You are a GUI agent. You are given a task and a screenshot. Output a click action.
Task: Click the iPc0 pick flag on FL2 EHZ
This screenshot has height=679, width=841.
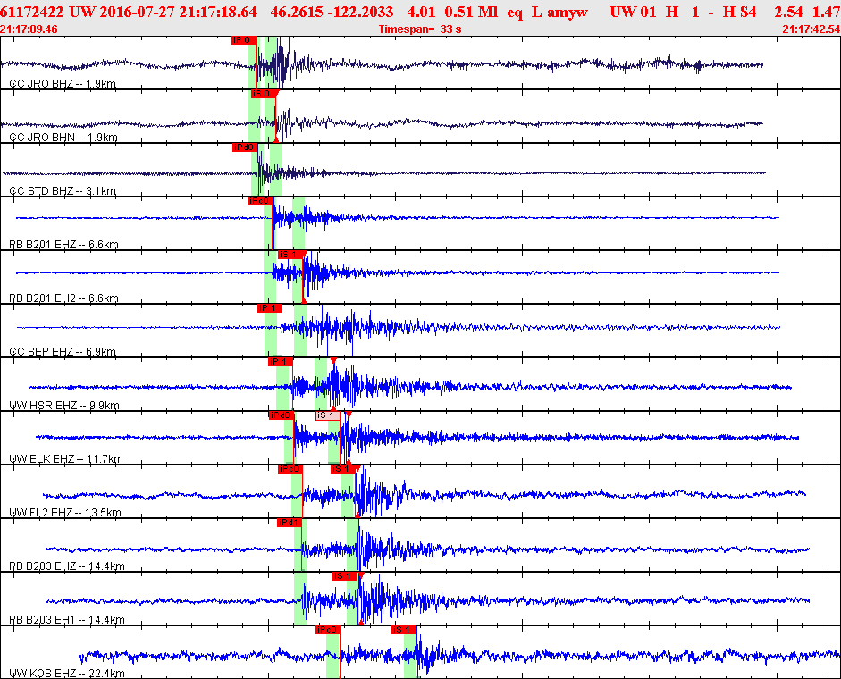click(290, 469)
